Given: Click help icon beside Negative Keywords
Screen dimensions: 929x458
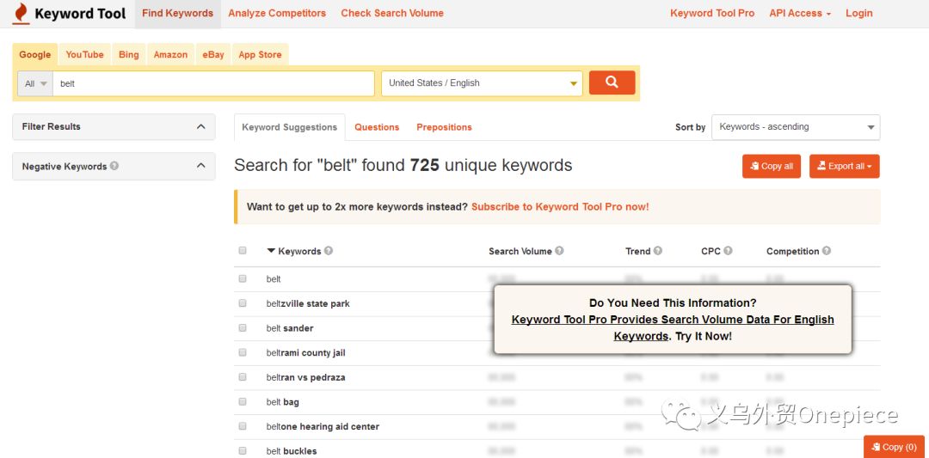Looking at the screenshot, I should [x=114, y=166].
